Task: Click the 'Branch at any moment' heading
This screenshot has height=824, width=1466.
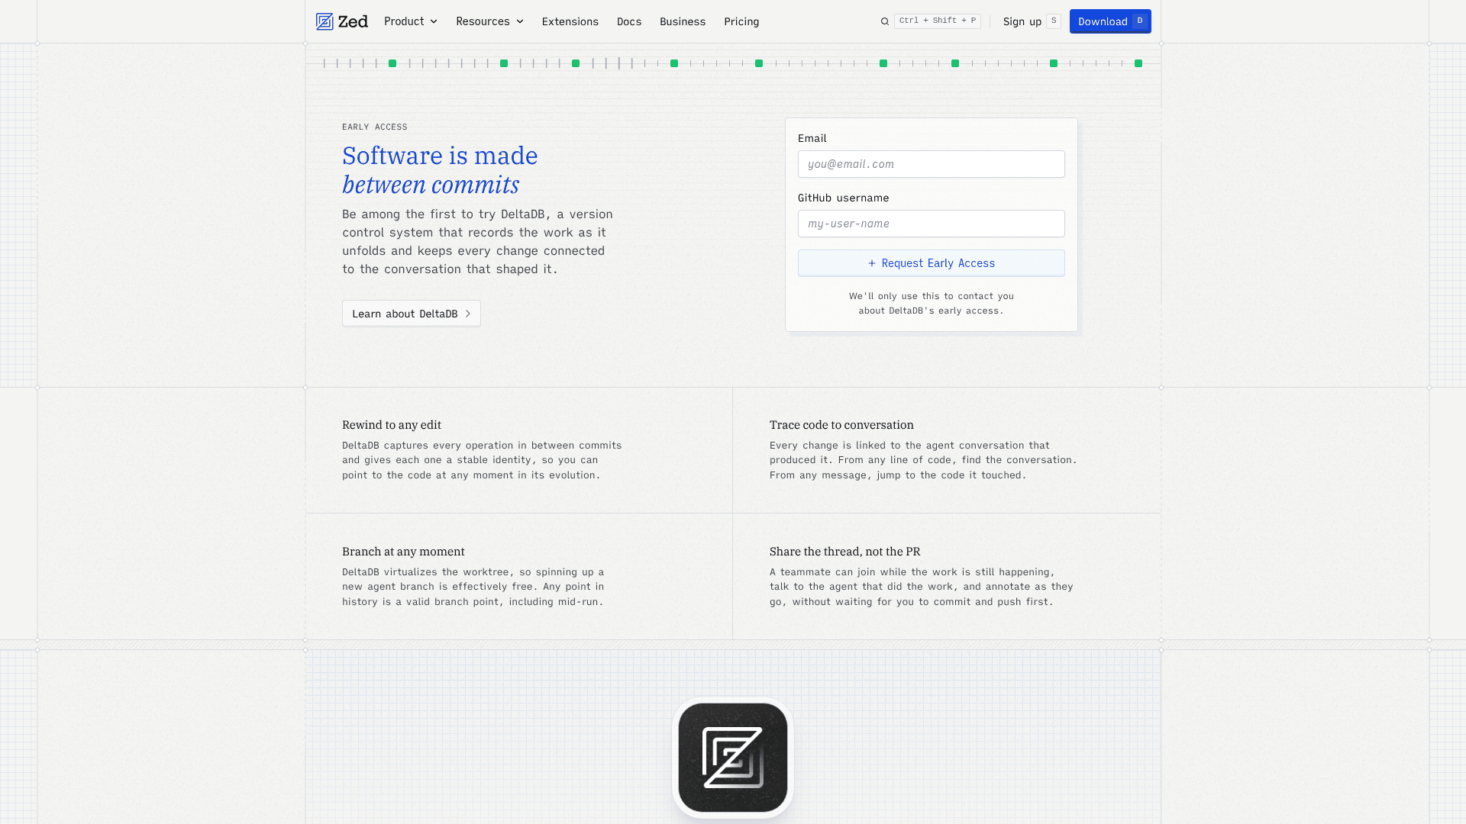Action: point(403,552)
